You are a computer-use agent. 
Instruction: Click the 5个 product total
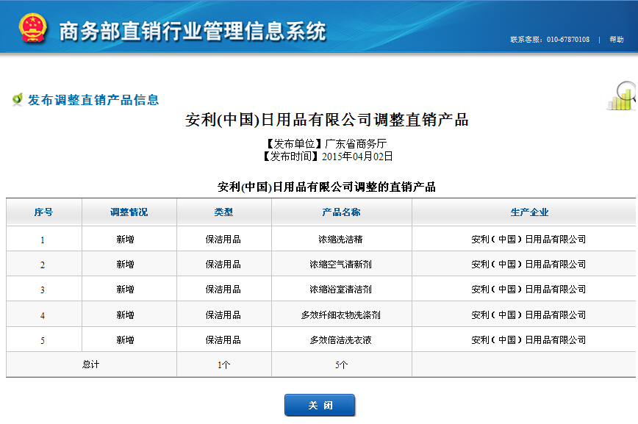341,365
